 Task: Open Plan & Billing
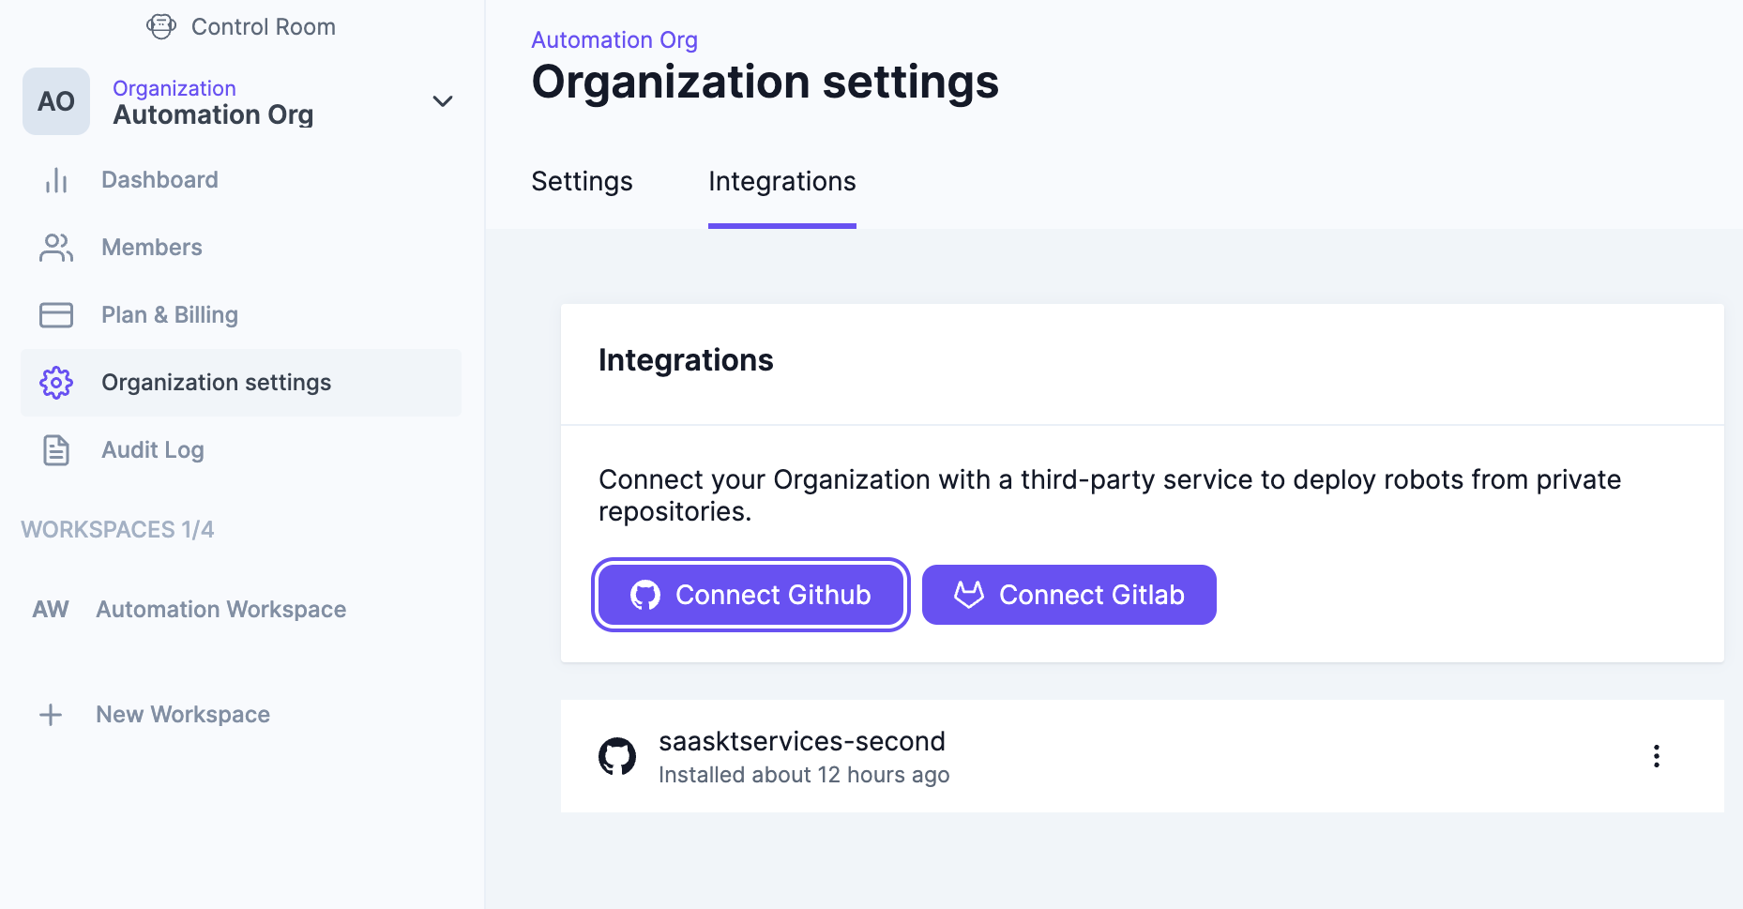pos(170,315)
